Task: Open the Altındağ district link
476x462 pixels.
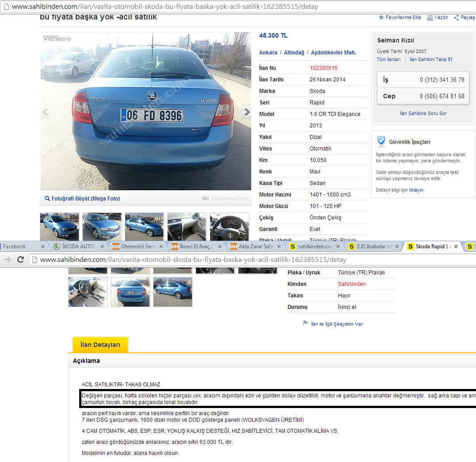Action: (x=294, y=53)
